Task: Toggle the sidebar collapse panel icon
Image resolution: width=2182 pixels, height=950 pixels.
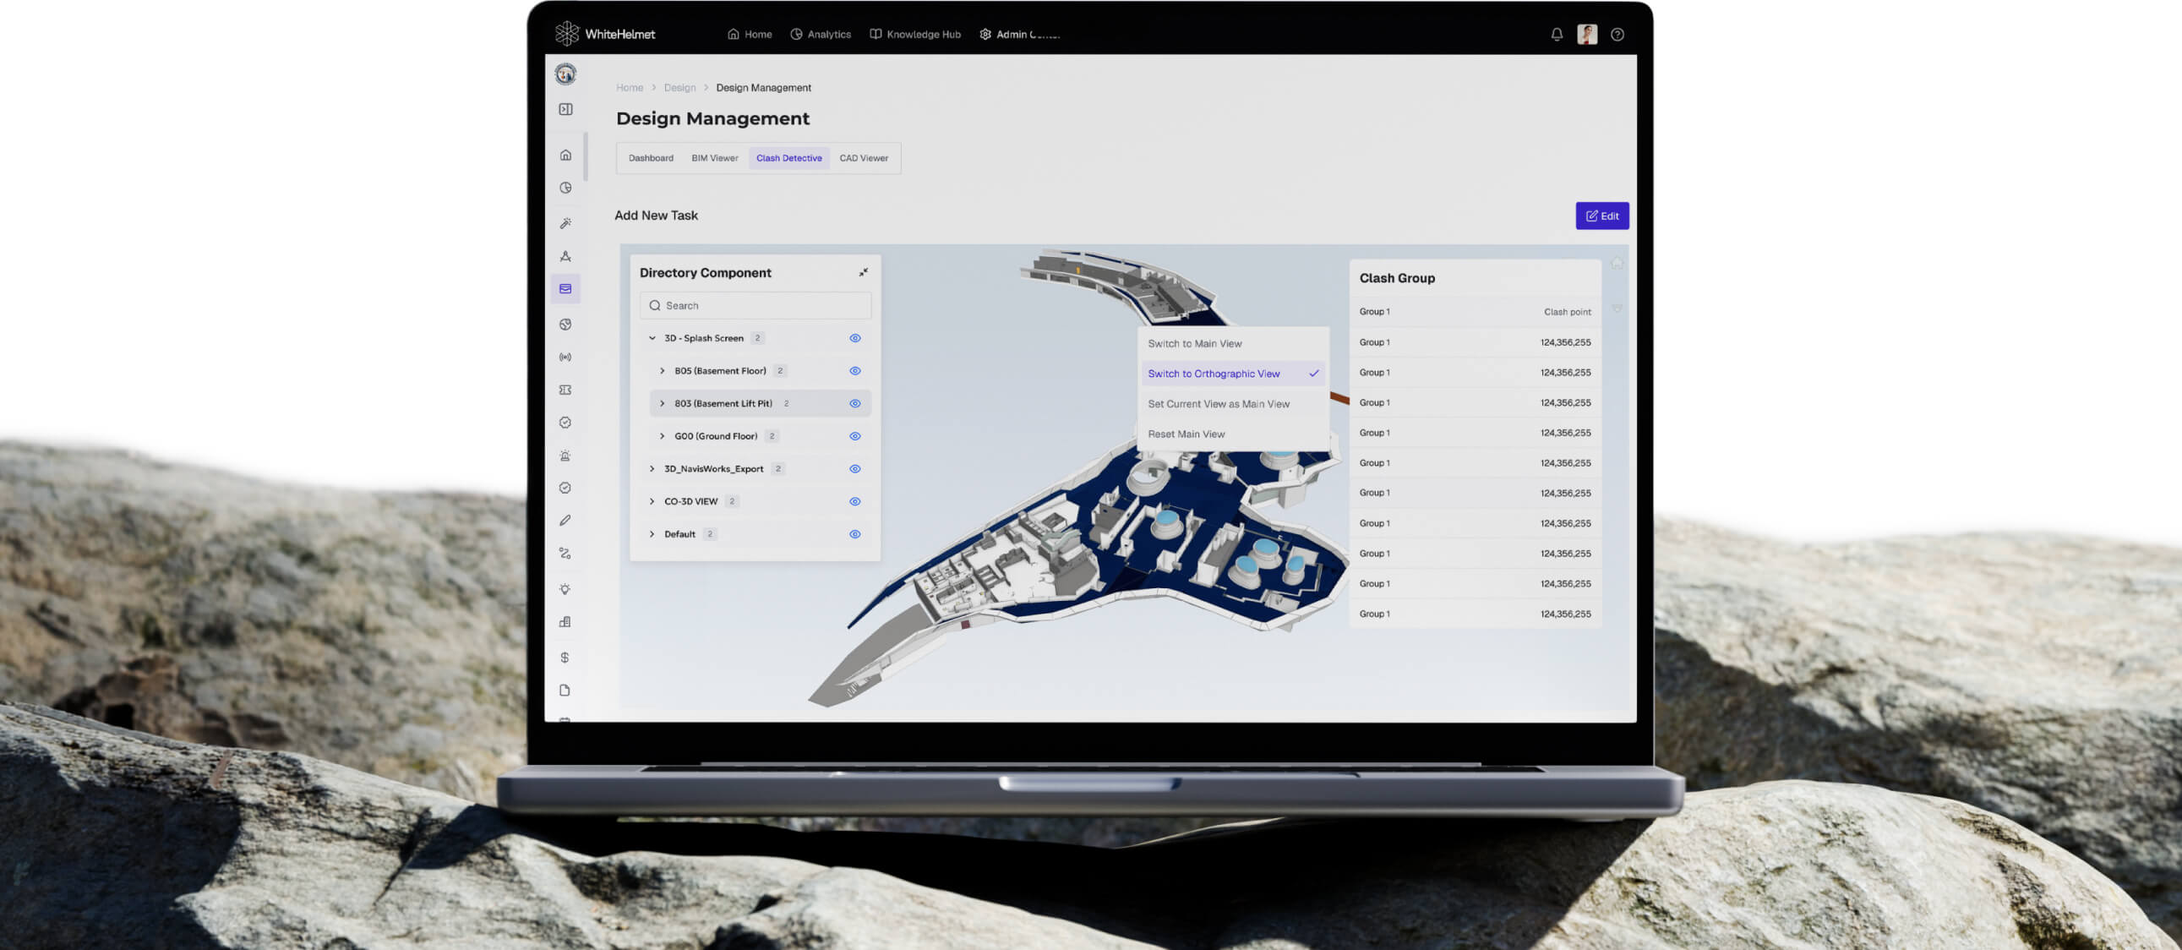Action: tap(566, 109)
